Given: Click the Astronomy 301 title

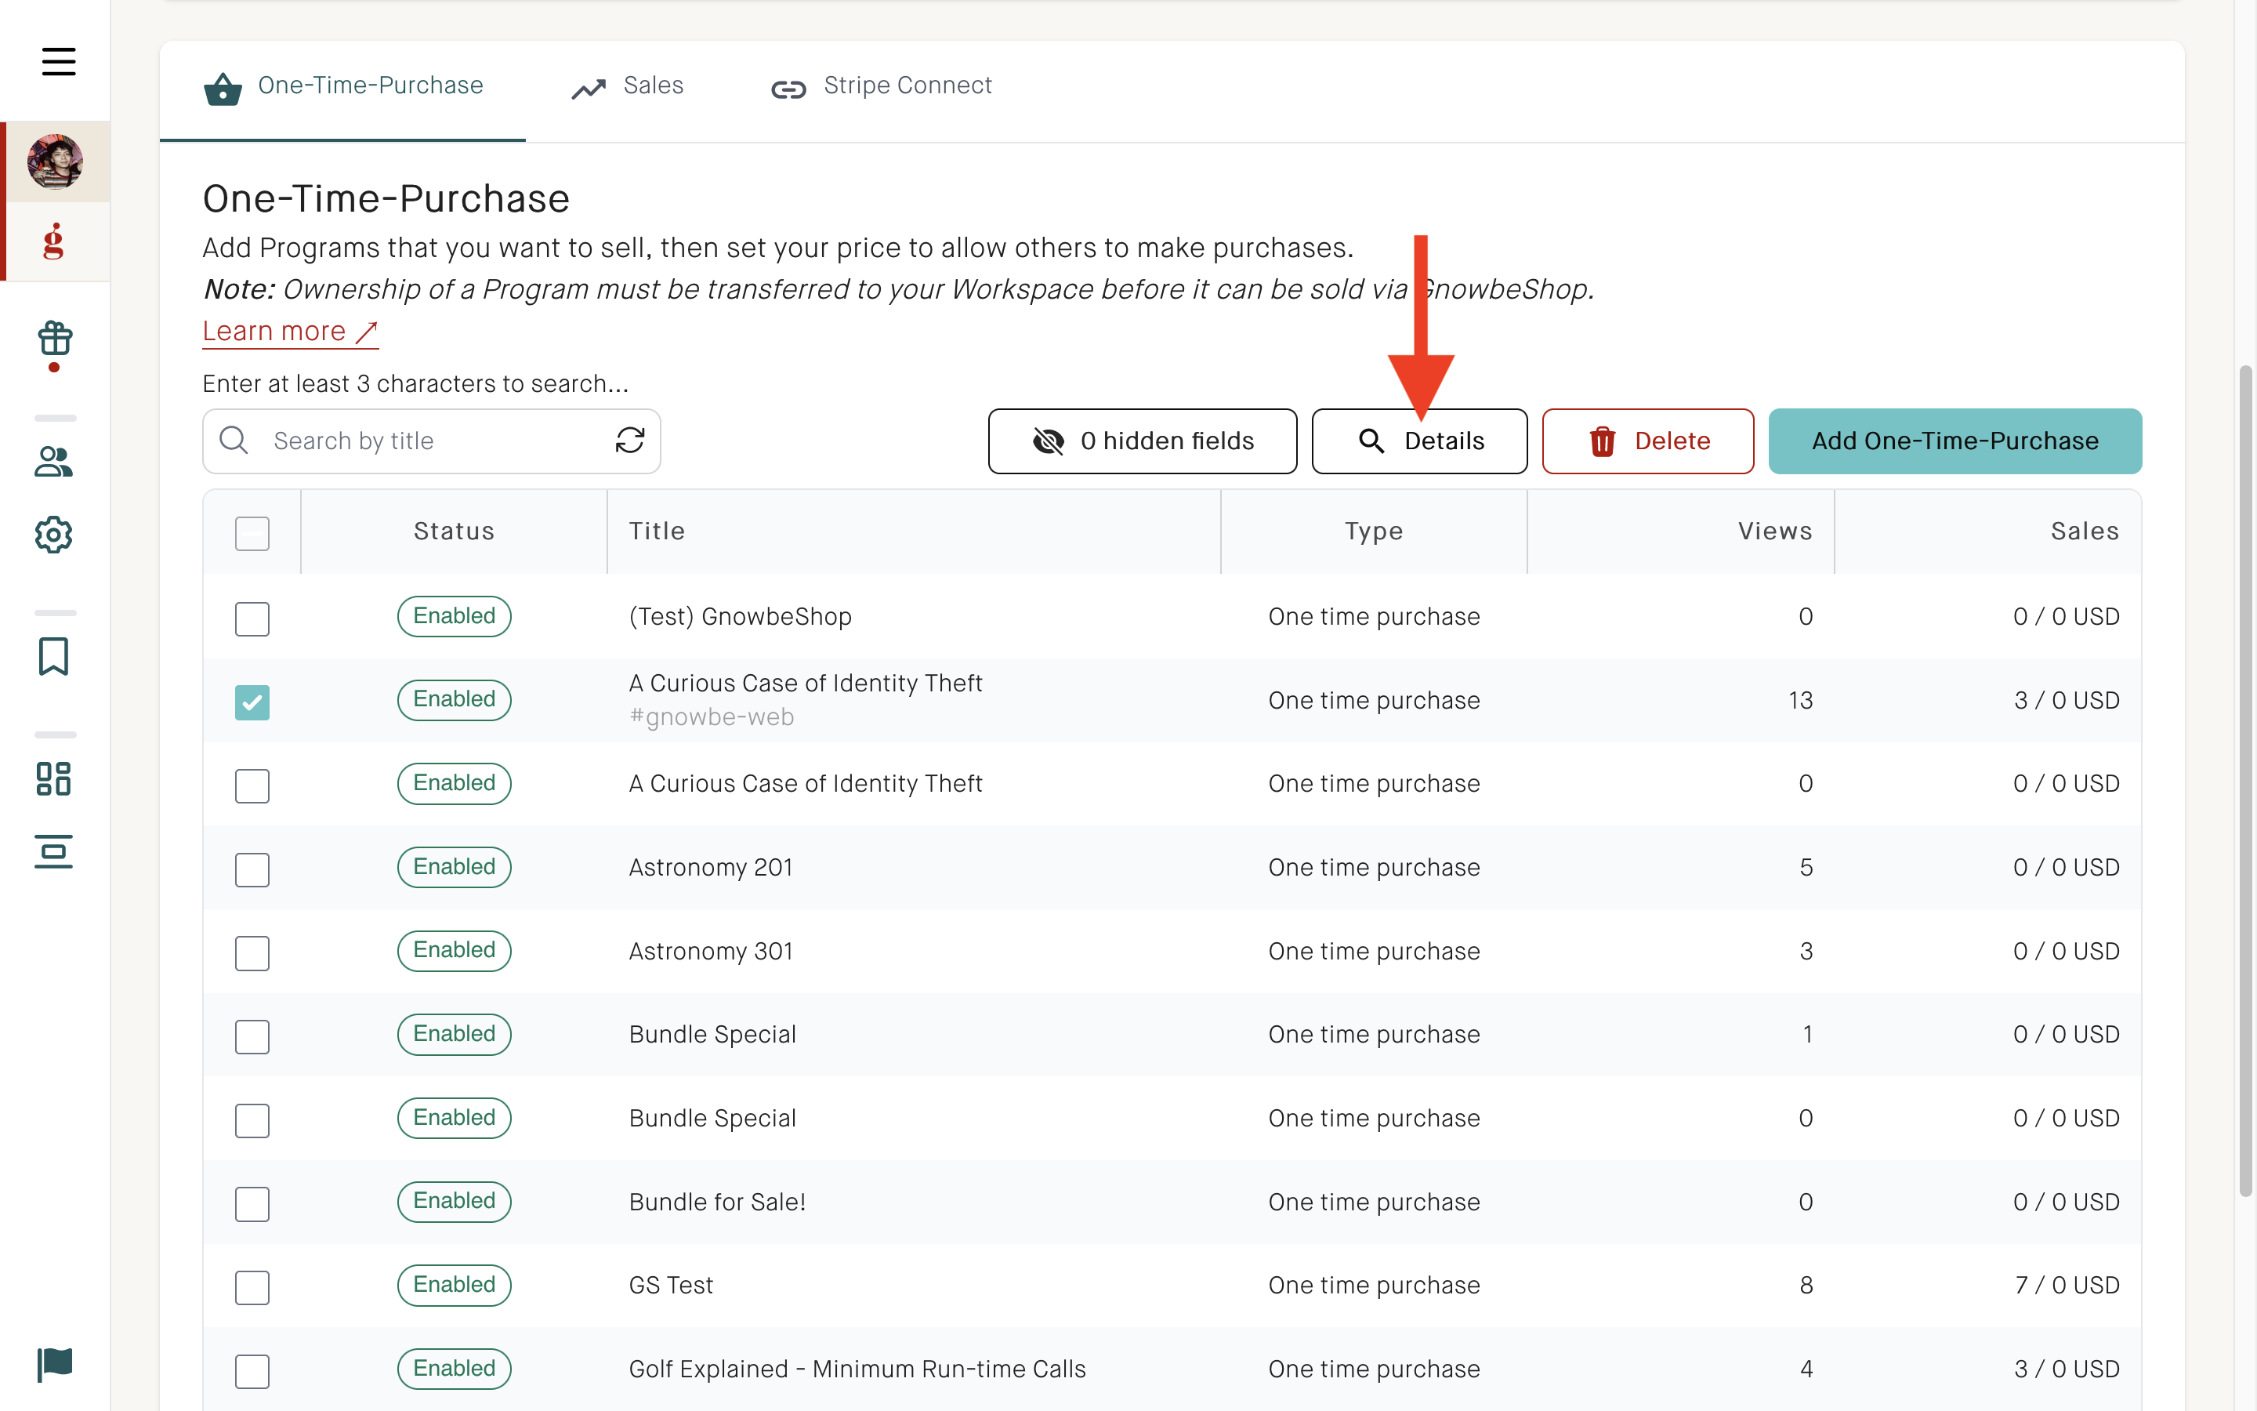Looking at the screenshot, I should (x=711, y=951).
